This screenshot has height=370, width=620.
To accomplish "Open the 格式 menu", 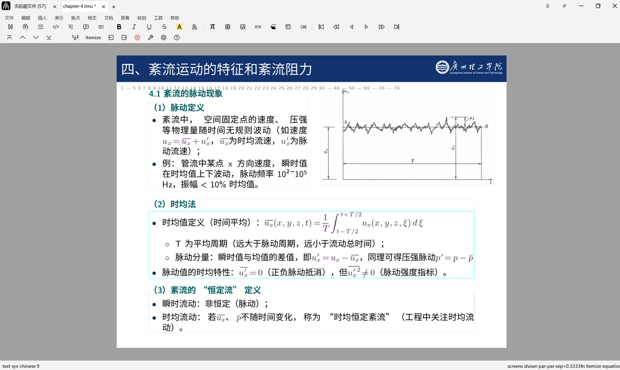I will [92, 18].
